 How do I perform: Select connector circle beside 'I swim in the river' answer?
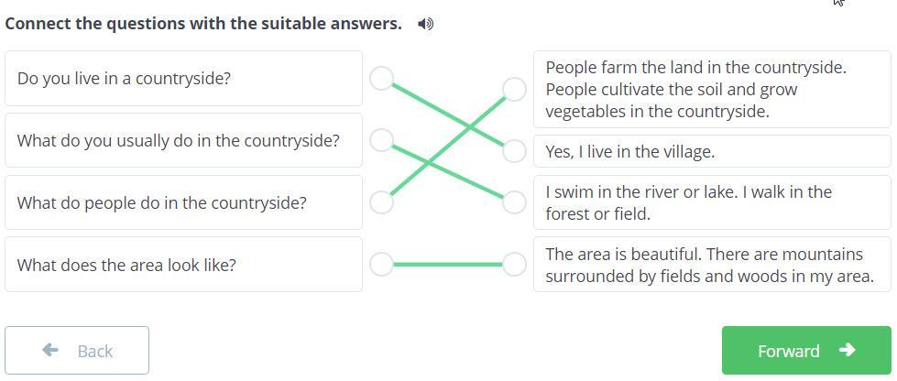click(x=515, y=202)
